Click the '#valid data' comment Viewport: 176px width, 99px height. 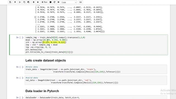coord(32,78)
